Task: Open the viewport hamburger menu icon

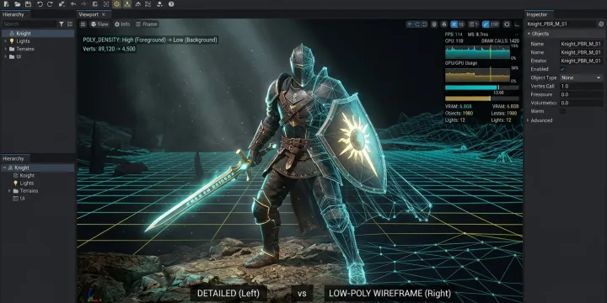Action: click(x=83, y=24)
